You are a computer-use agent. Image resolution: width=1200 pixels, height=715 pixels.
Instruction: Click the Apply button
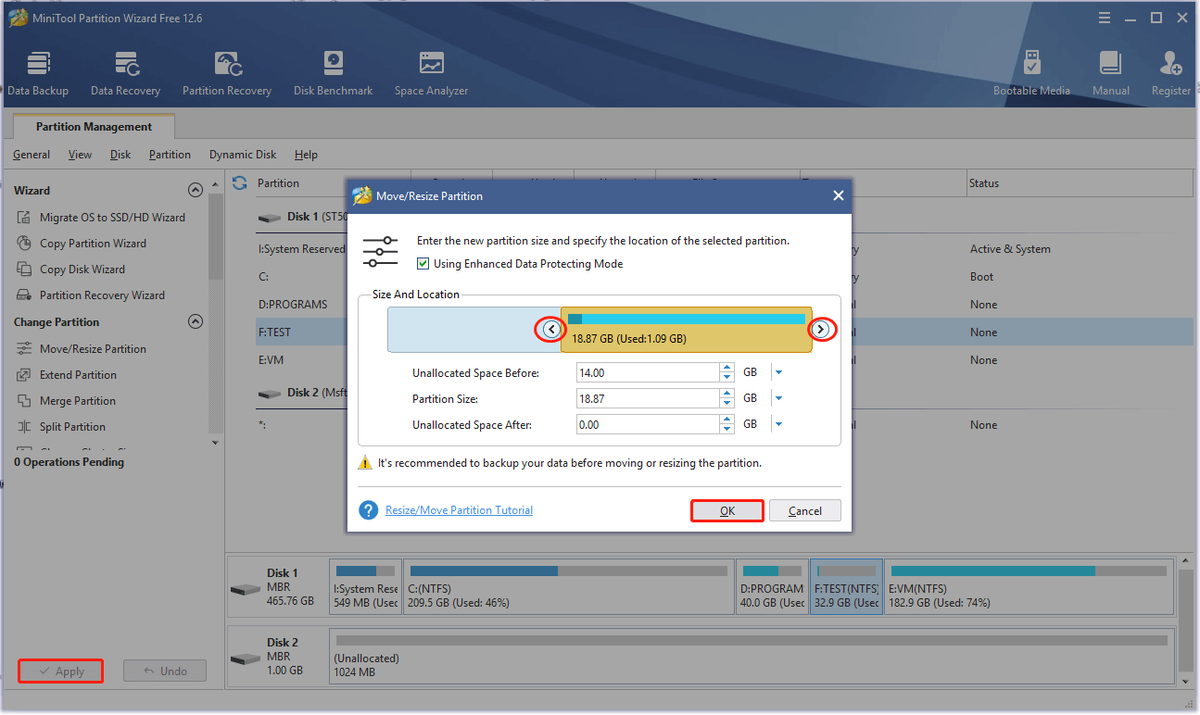click(x=60, y=671)
